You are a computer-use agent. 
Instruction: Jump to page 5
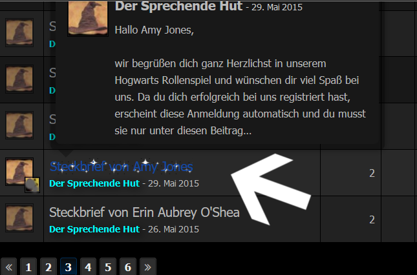point(108,267)
